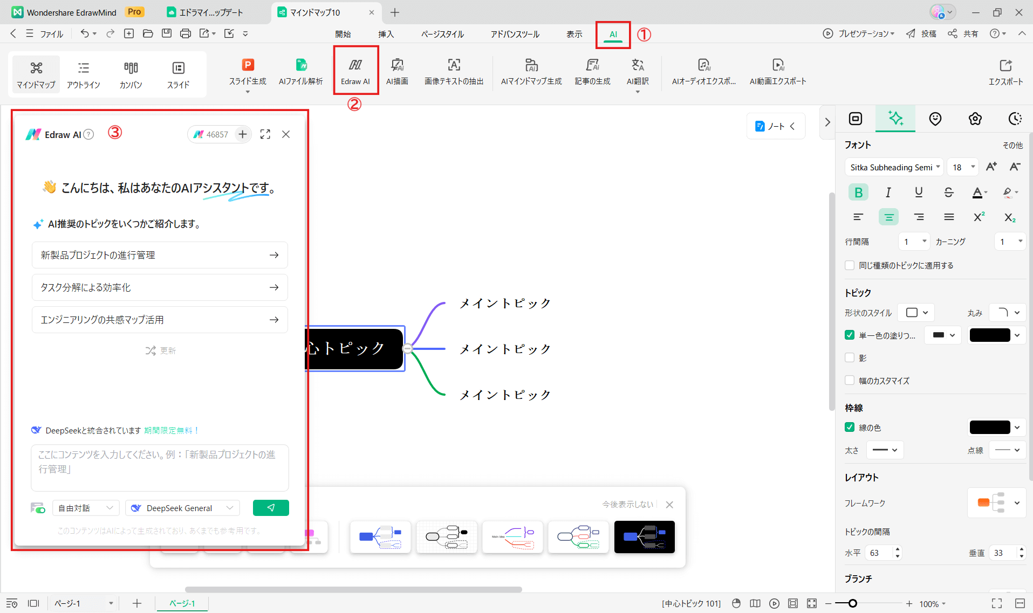Image resolution: width=1033 pixels, height=613 pixels.
Task: Open the AI描画 drawing tool
Action: 397,72
